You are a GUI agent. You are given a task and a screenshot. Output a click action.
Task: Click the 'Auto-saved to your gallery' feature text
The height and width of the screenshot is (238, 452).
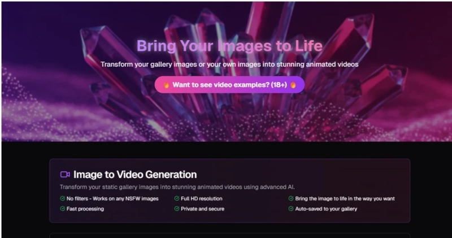(x=326, y=209)
